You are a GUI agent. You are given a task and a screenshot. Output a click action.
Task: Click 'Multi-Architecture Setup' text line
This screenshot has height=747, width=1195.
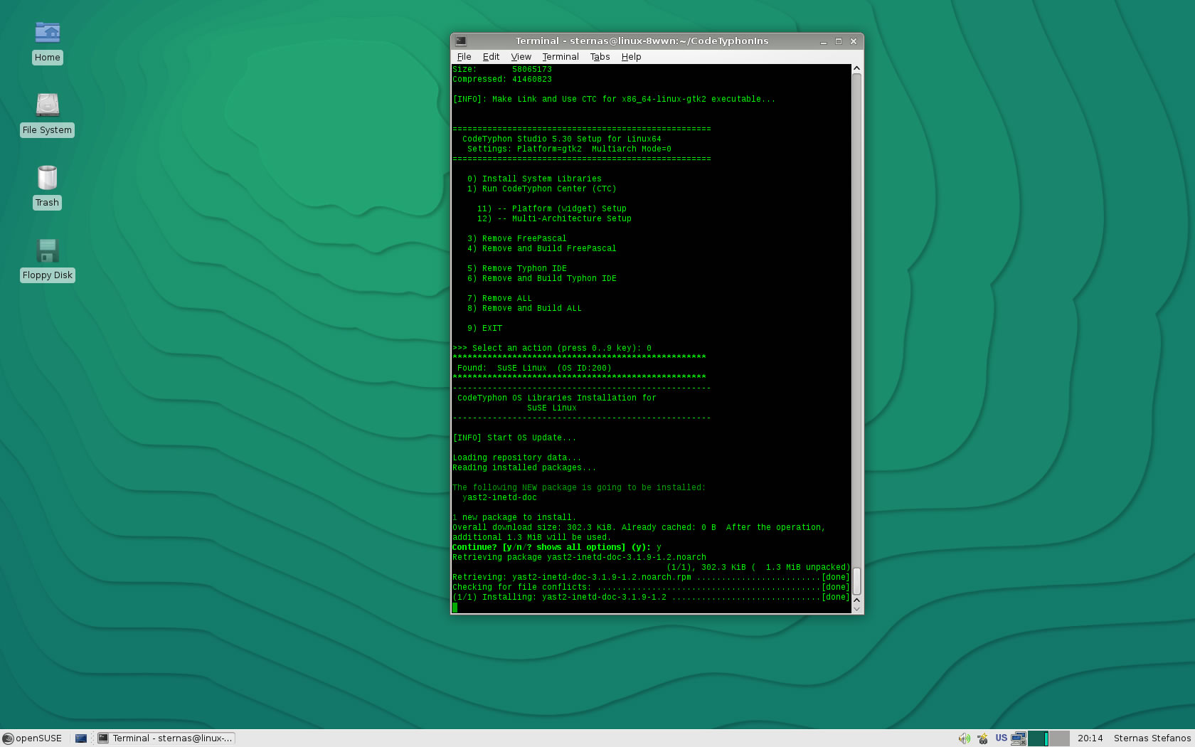(572, 219)
